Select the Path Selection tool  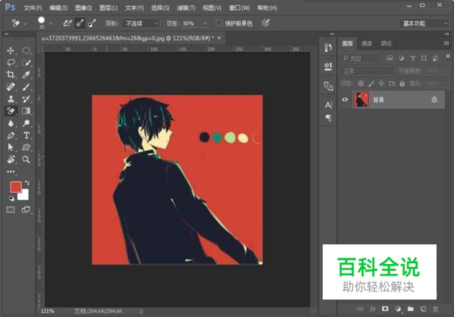(x=10, y=147)
